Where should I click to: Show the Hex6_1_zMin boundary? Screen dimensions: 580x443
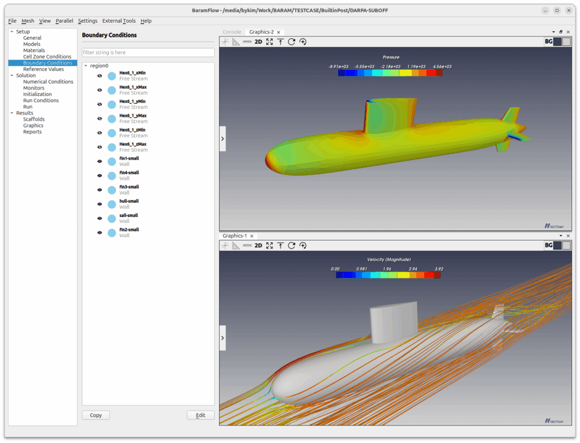[x=100, y=133]
